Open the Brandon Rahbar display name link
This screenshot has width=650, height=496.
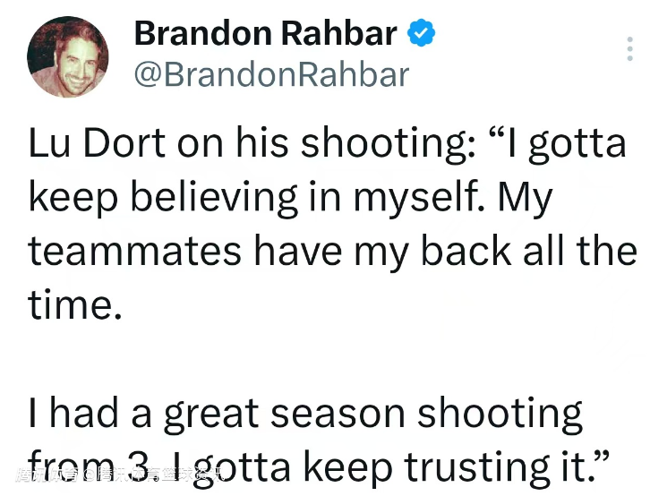pos(266,33)
